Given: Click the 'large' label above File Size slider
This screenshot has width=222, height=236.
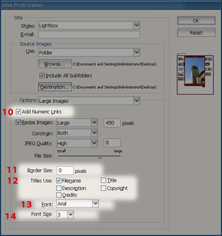Looking at the screenshot, I should 118,151.
